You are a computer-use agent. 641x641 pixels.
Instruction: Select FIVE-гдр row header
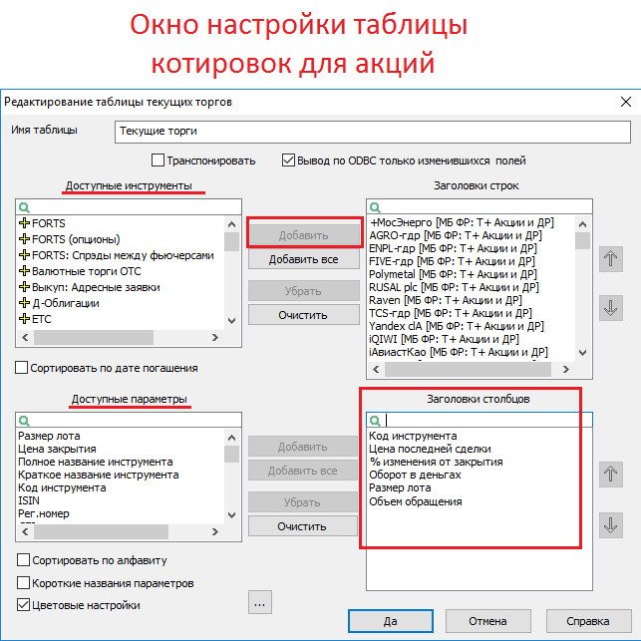click(x=452, y=261)
